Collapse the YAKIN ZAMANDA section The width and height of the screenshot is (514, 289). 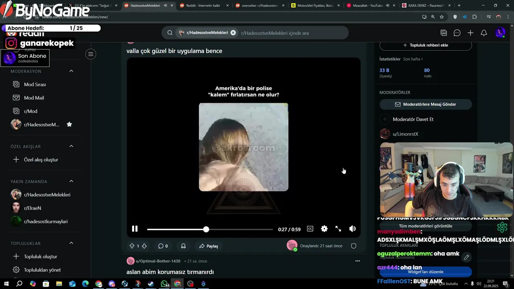point(71,181)
